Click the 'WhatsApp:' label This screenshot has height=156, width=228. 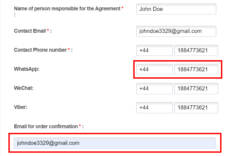point(27,69)
